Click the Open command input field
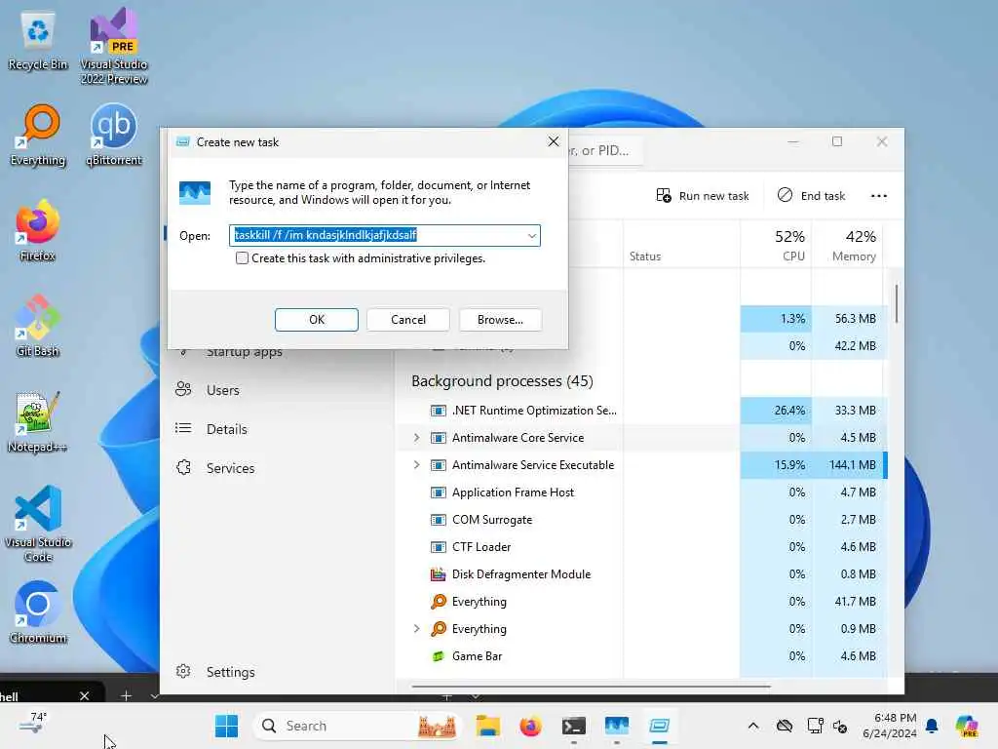 (x=384, y=236)
